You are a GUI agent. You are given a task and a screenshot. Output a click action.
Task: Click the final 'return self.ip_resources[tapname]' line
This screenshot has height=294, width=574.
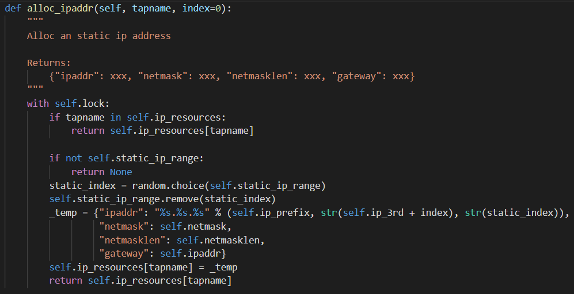coord(140,281)
